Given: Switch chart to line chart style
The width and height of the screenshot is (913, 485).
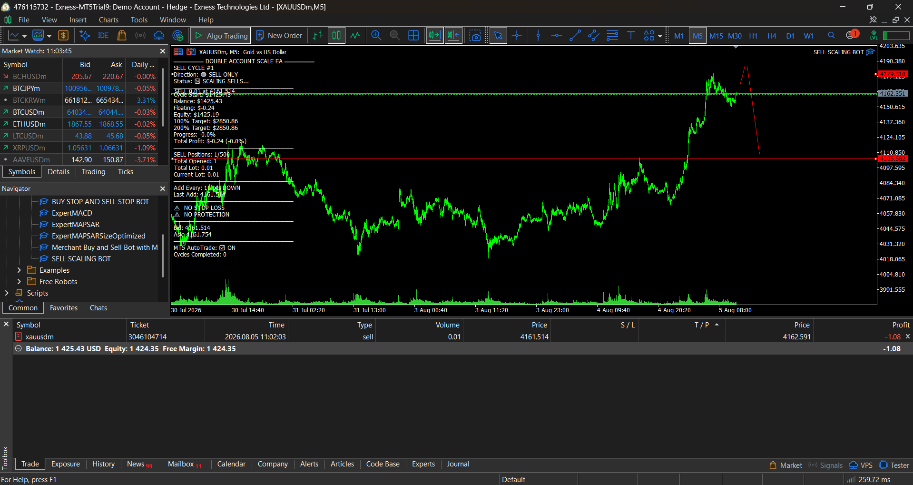Looking at the screenshot, I should click(355, 36).
